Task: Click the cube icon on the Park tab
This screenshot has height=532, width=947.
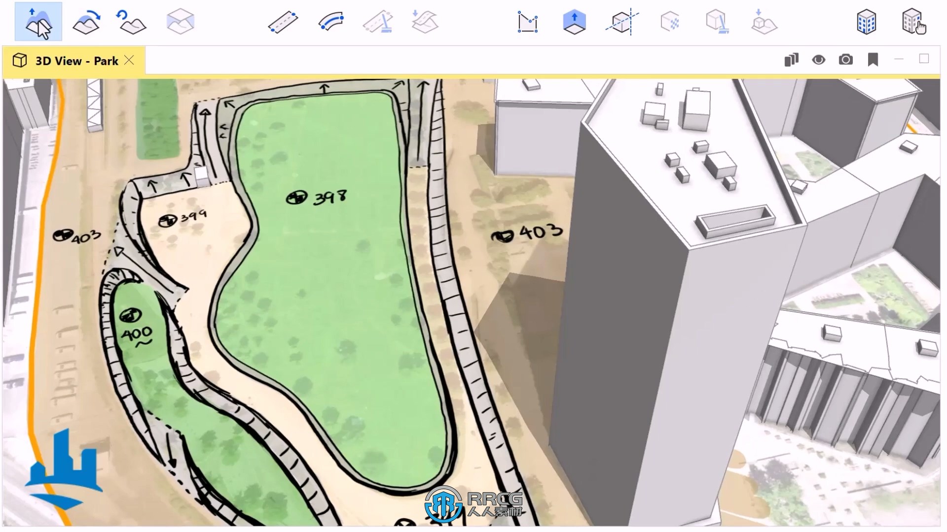Action: [x=20, y=61]
